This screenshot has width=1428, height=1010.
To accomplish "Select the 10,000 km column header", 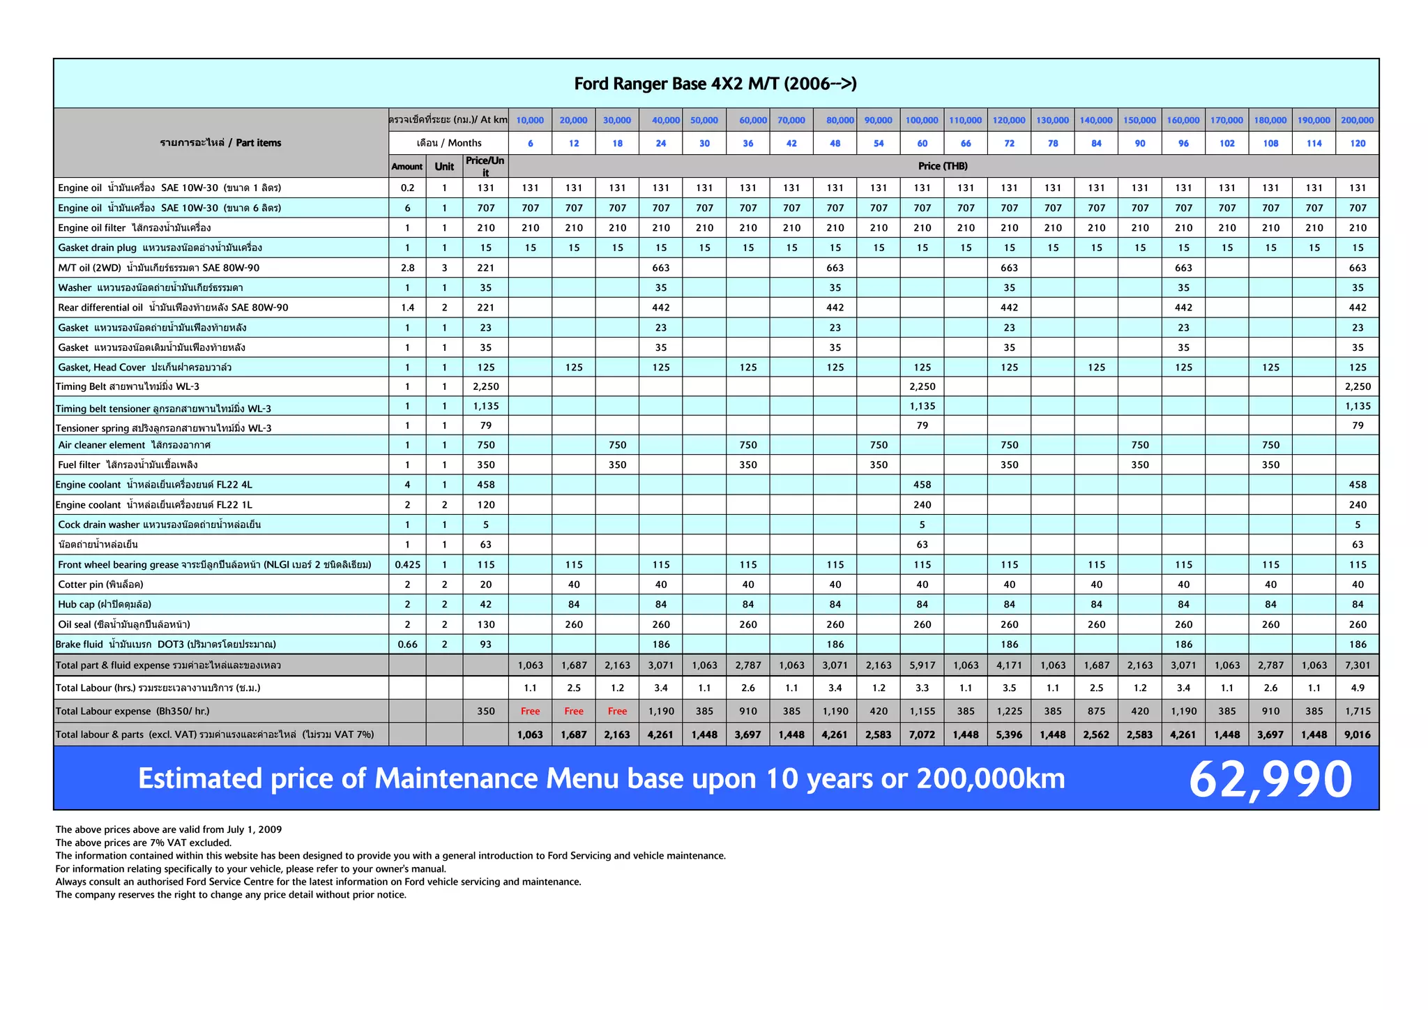I will (530, 120).
